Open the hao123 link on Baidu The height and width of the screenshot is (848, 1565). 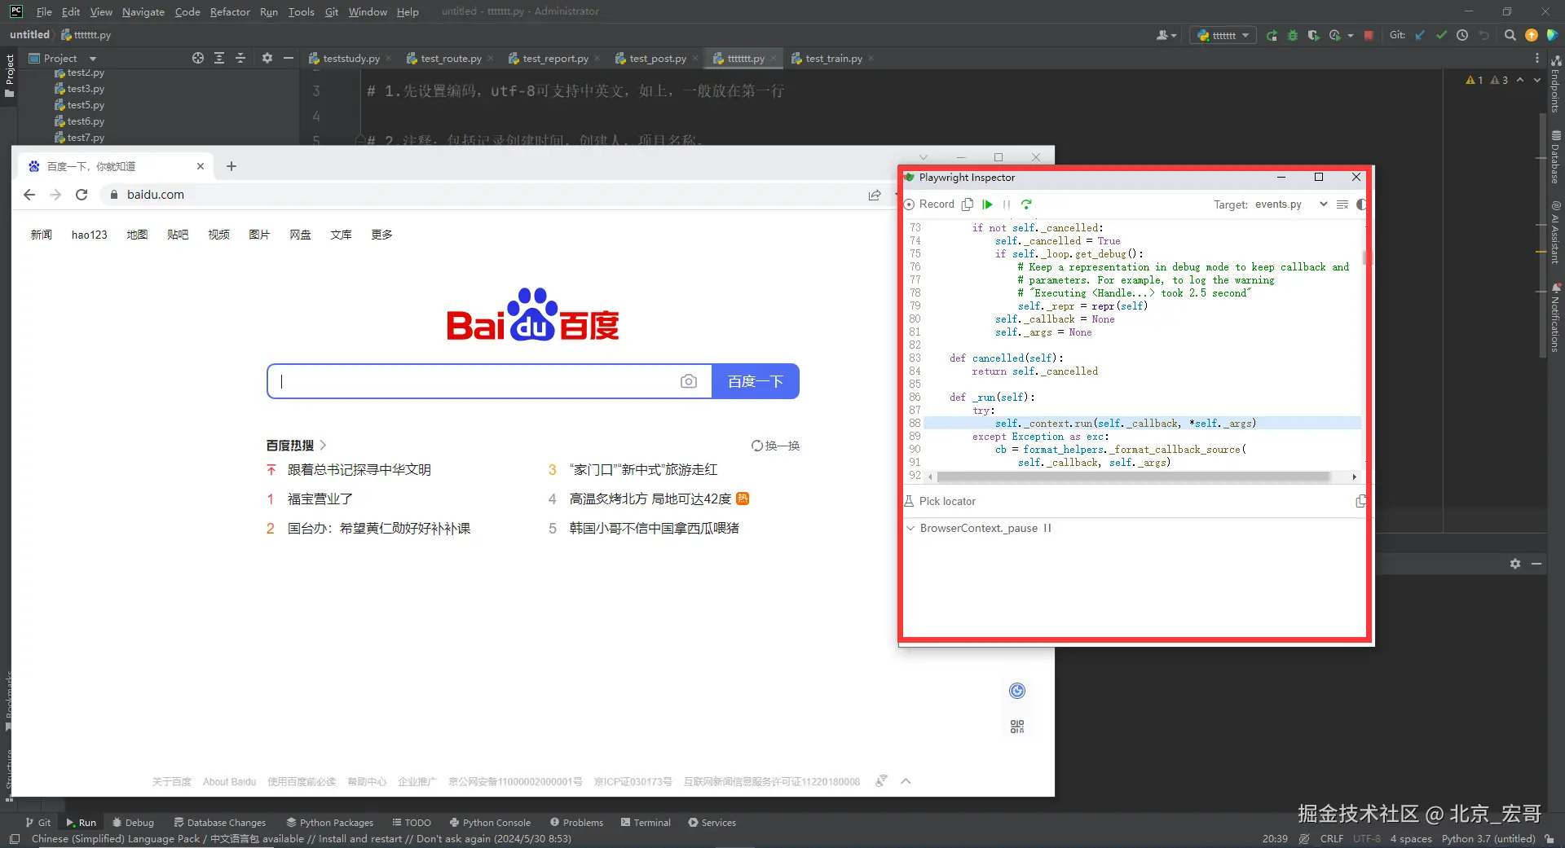point(90,235)
